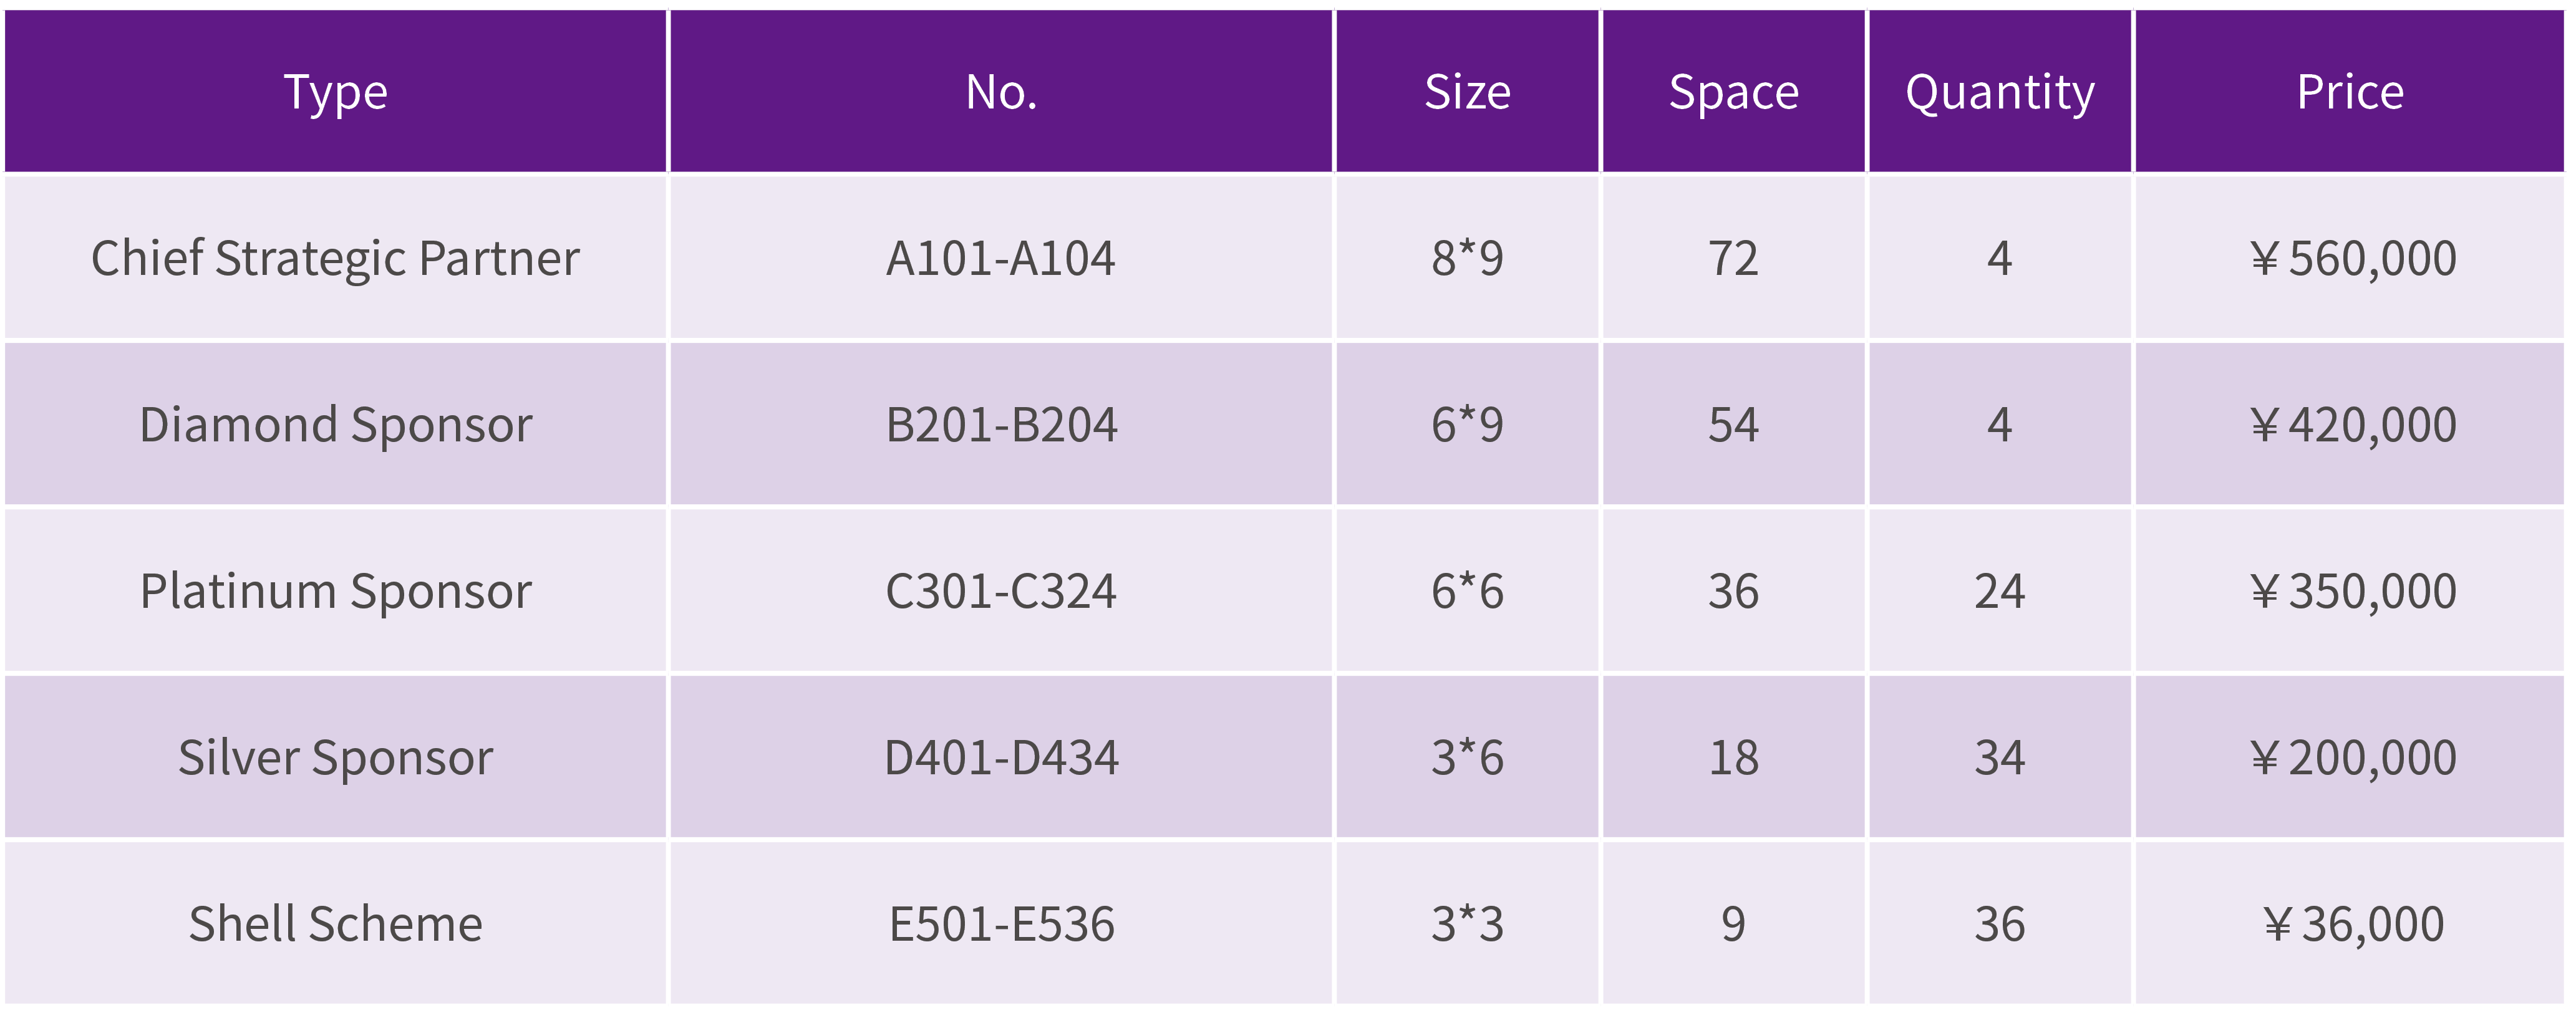The width and height of the screenshot is (2576, 1033).
Task: Click the 8*9 size cell
Action: [x=1467, y=257]
